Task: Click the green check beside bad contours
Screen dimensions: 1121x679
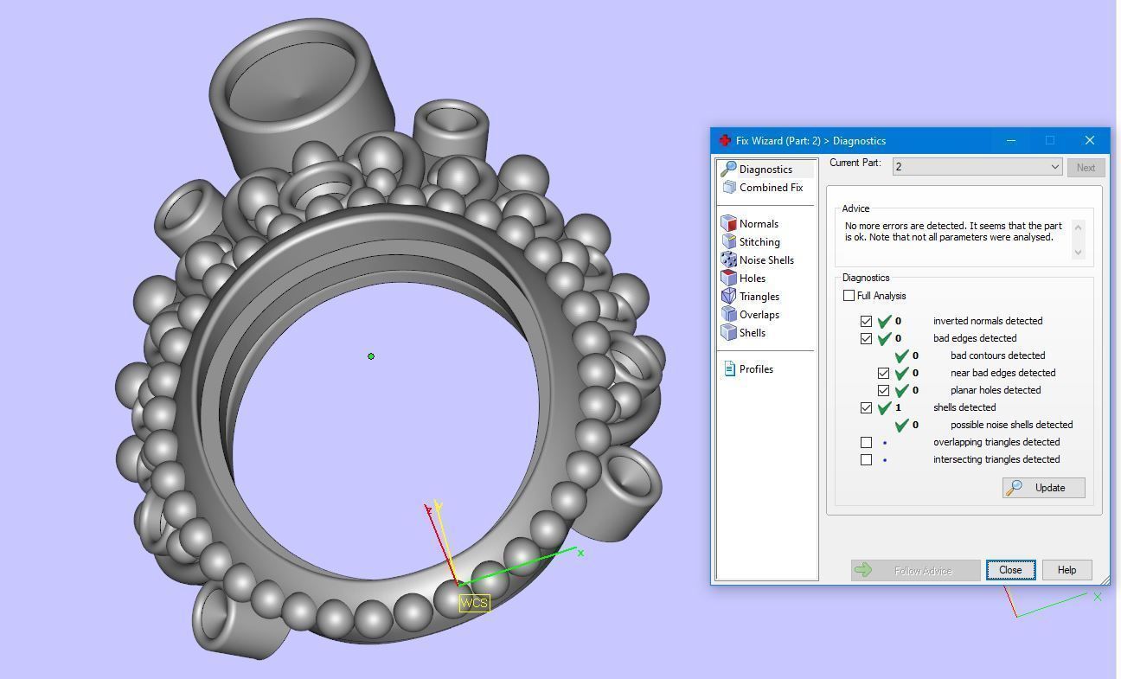Action: [x=901, y=356]
